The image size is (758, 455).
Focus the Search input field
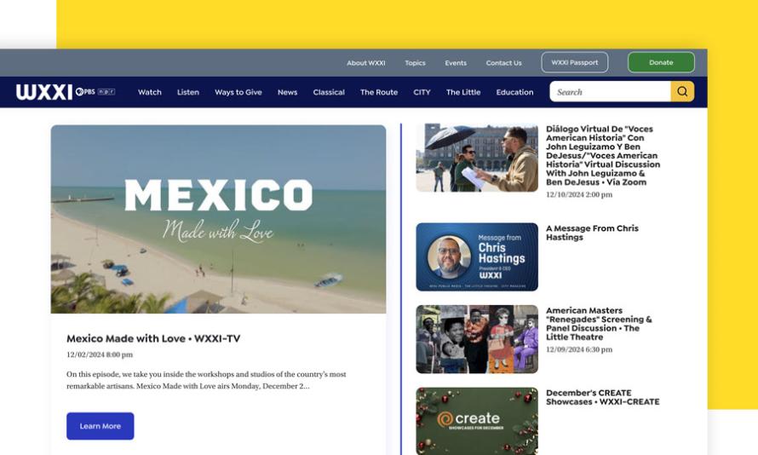(x=610, y=91)
